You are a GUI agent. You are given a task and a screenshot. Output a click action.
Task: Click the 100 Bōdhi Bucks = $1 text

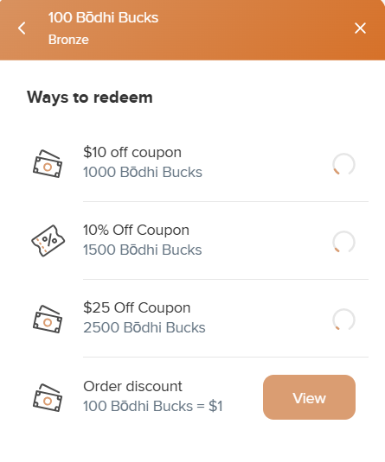(153, 407)
